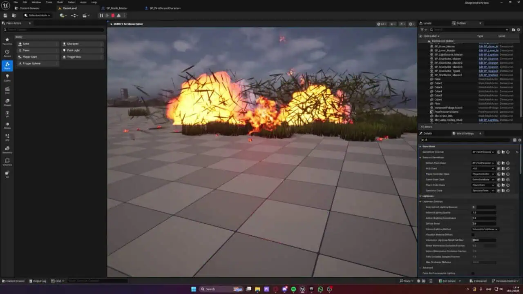Stop the play-in-editor simulation
This screenshot has height=294, width=523.
(x=113, y=16)
